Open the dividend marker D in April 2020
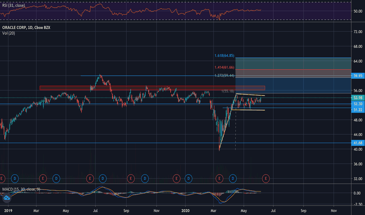 click(233, 179)
